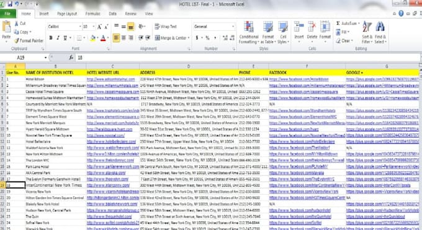
Task: Open the font size dropdown
Action: [93, 27]
